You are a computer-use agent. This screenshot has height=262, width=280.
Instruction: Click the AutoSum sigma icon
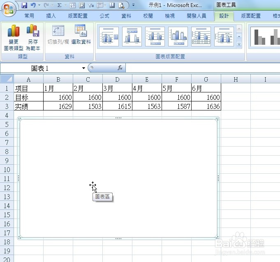click(x=60, y=5)
